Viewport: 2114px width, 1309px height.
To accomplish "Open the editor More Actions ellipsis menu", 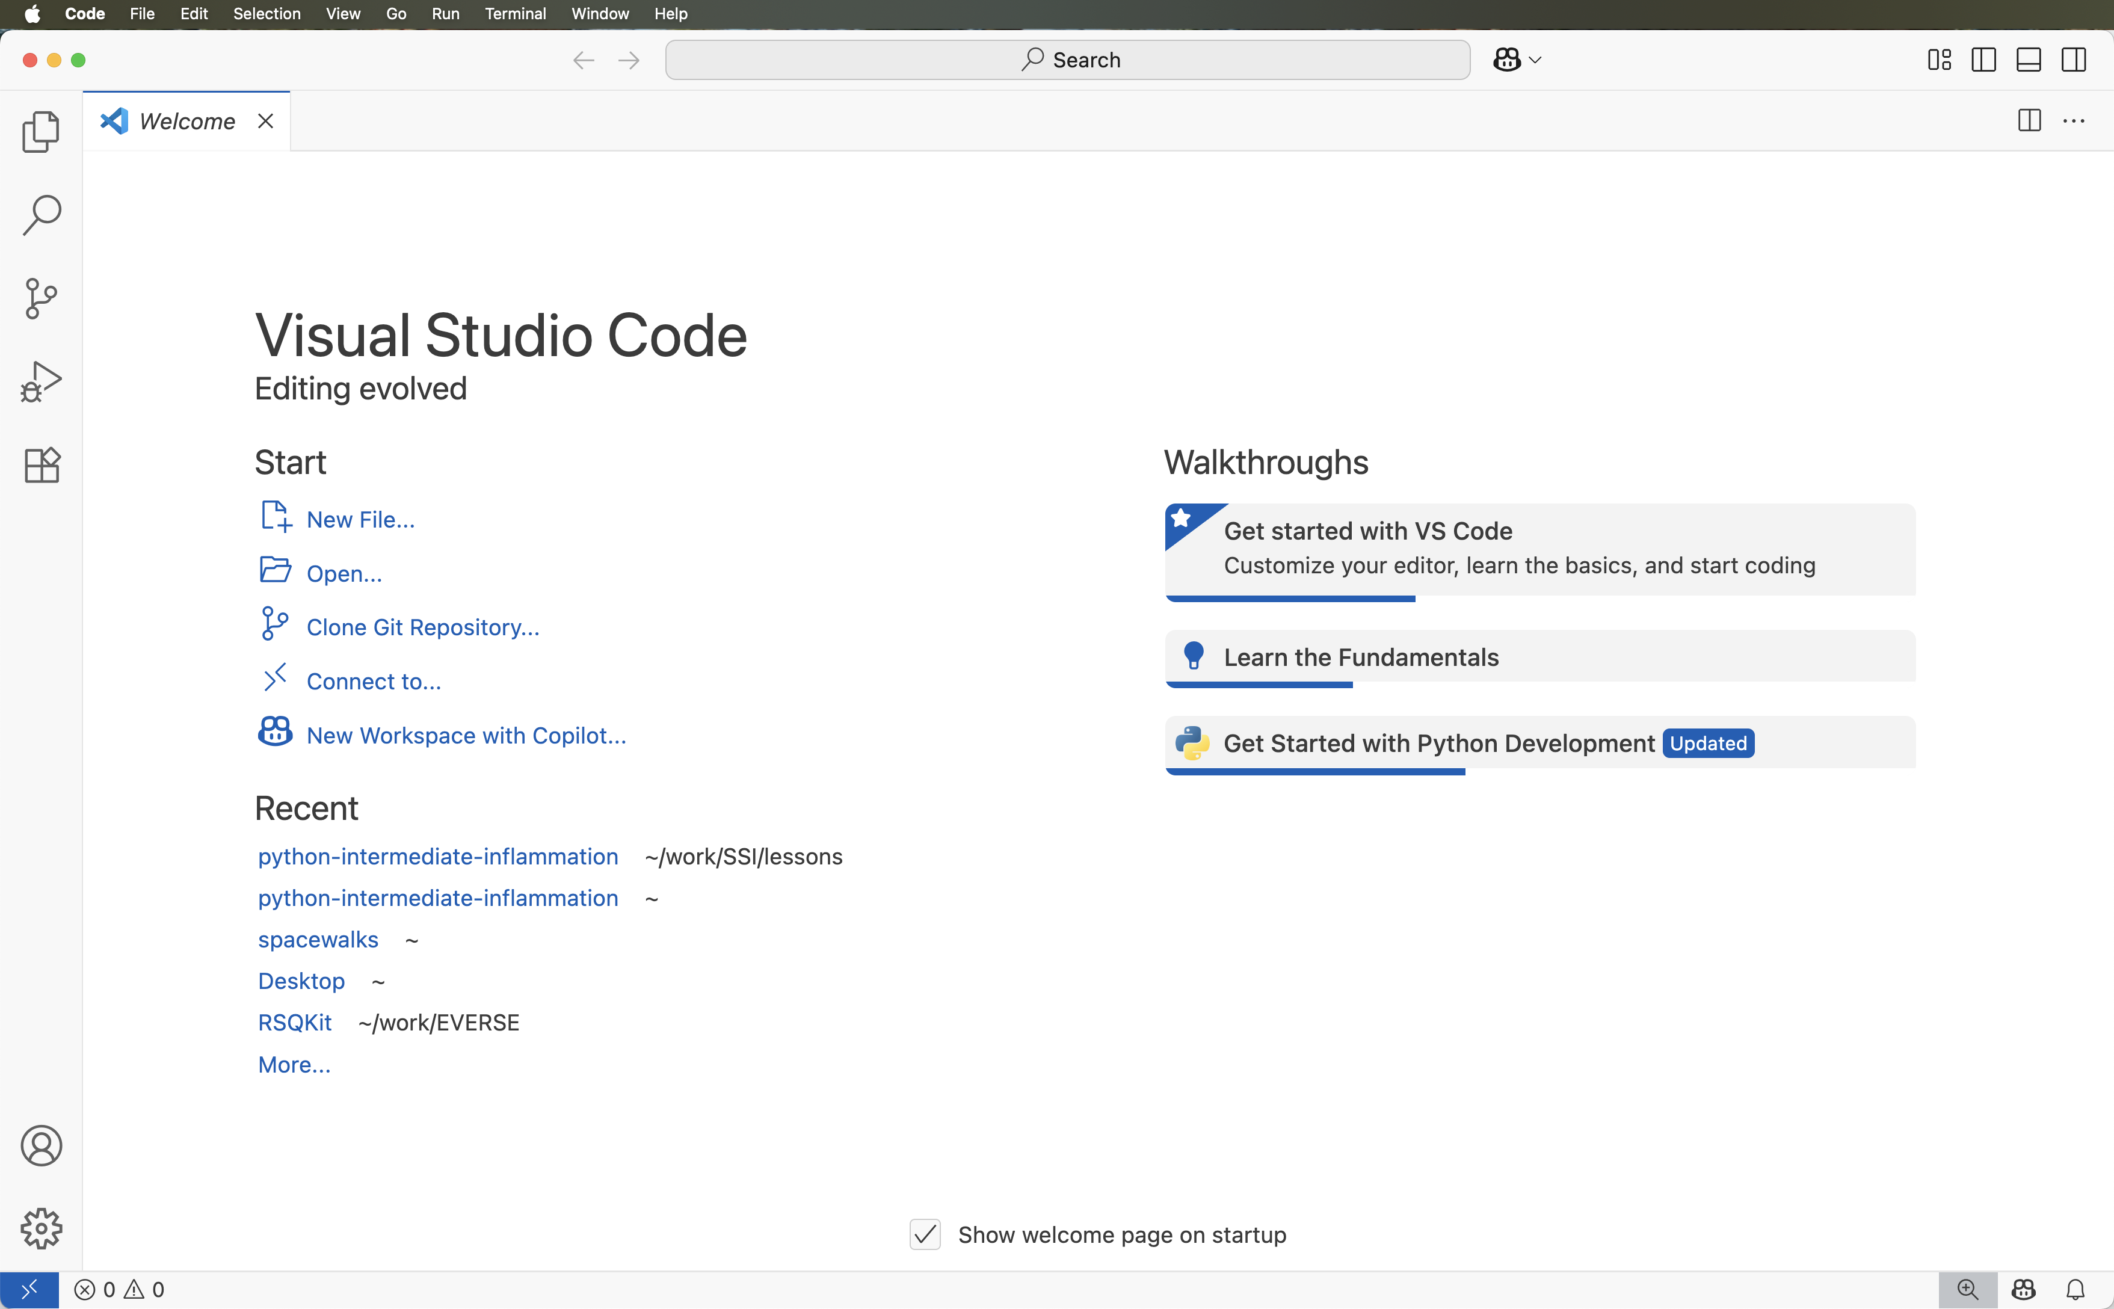I will [x=2073, y=121].
